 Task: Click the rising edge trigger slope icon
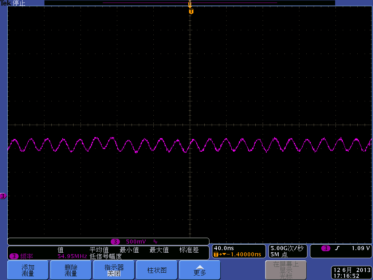[337, 248]
